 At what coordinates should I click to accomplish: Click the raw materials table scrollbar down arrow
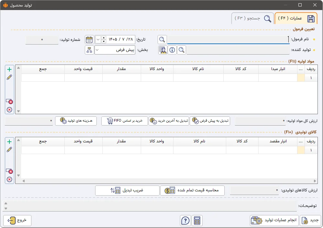pos(18,111)
